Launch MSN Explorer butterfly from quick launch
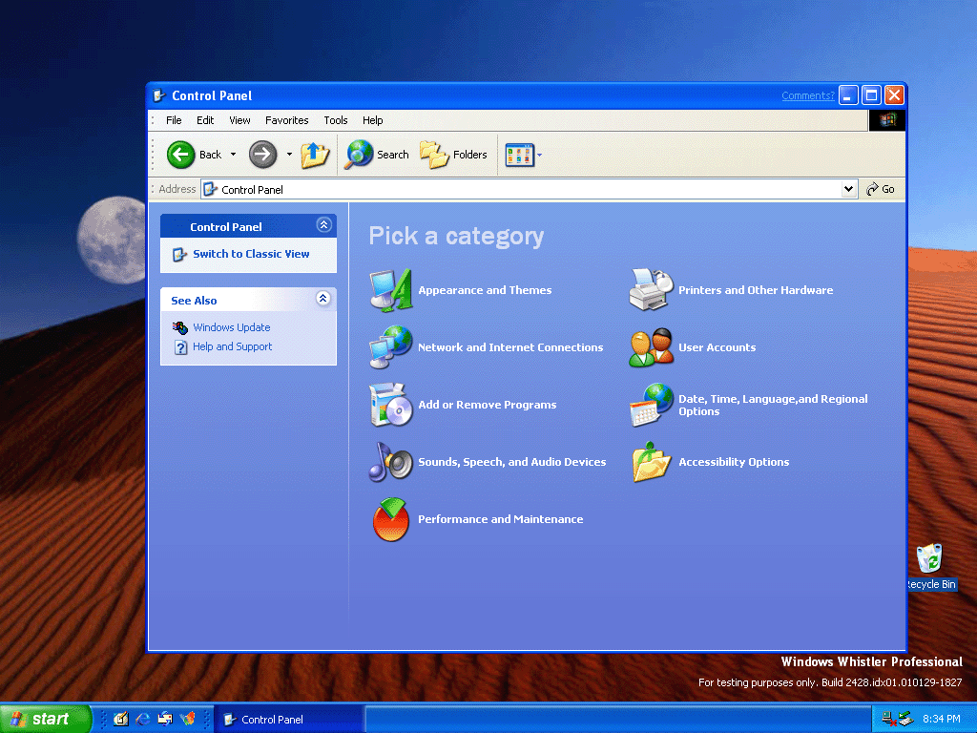Image resolution: width=977 pixels, height=733 pixels. tap(188, 719)
